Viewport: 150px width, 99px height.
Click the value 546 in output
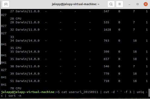tap(106, 66)
